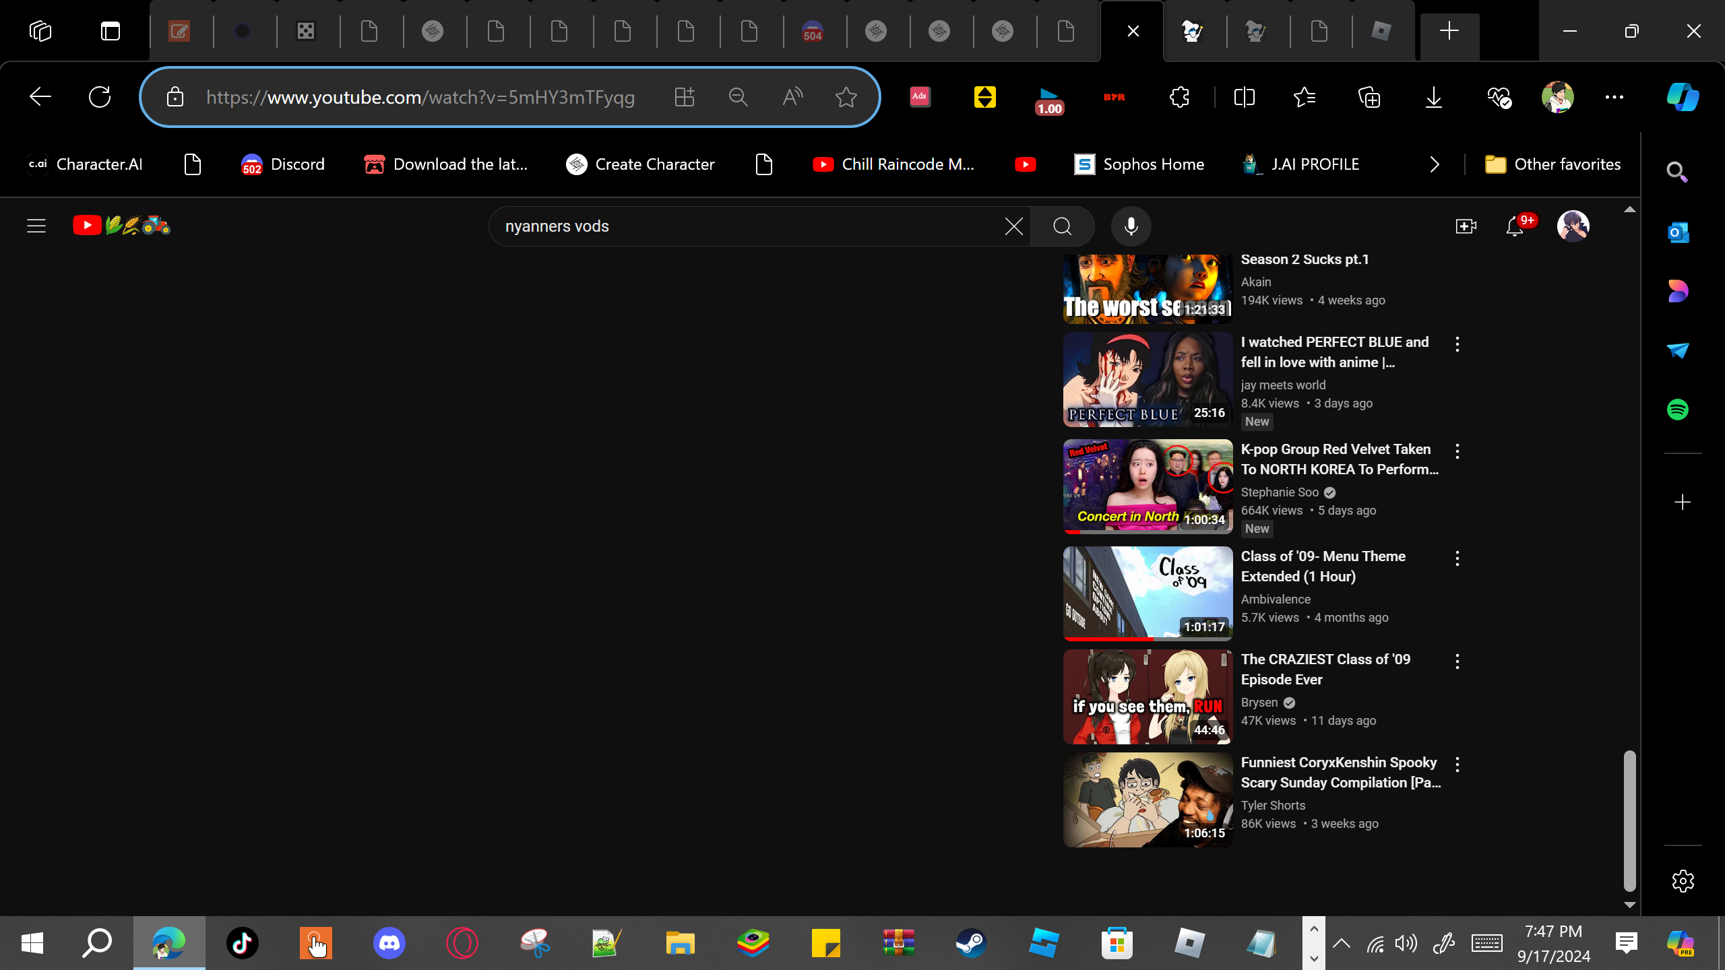The image size is (1725, 970).
Task: Open Stephanie Soo channel link
Action: [x=1279, y=492]
